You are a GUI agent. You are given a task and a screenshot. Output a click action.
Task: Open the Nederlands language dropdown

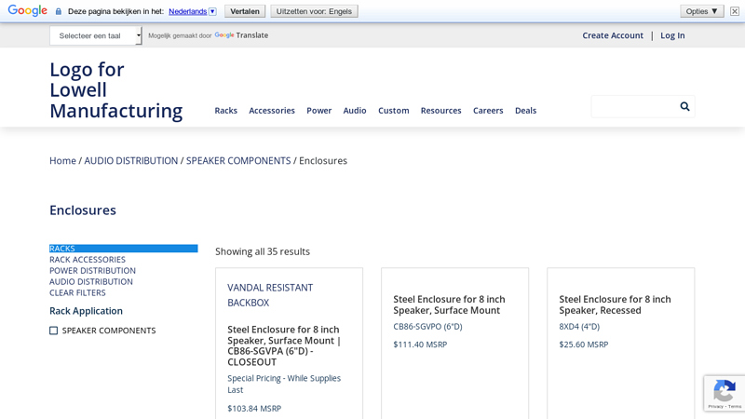(x=192, y=11)
